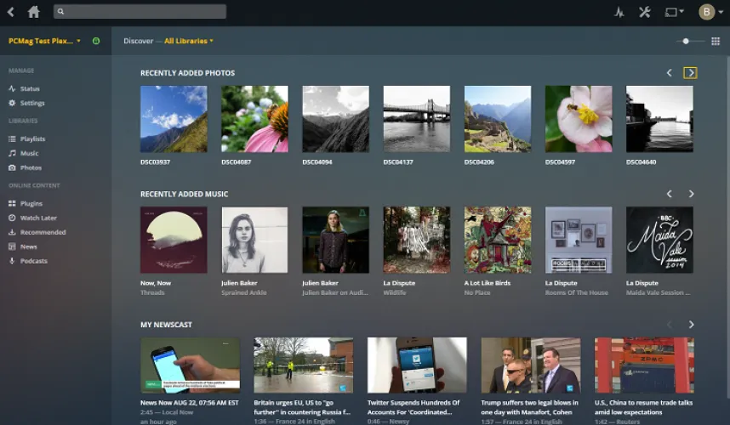
Task: Click the Home icon in top bar
Action: click(x=33, y=12)
